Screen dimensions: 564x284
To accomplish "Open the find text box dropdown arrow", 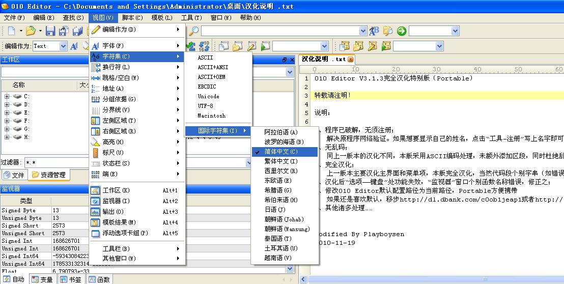I will click(x=363, y=31).
